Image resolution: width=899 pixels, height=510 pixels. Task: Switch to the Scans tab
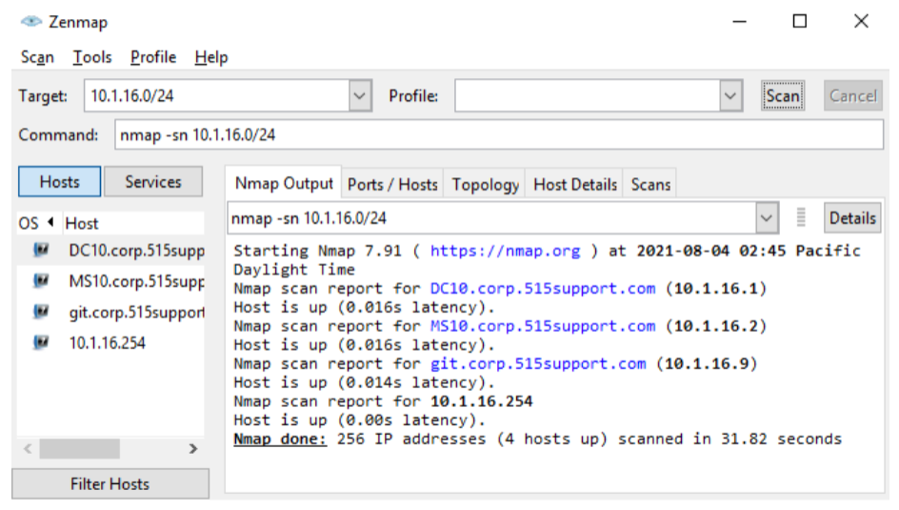click(x=650, y=185)
